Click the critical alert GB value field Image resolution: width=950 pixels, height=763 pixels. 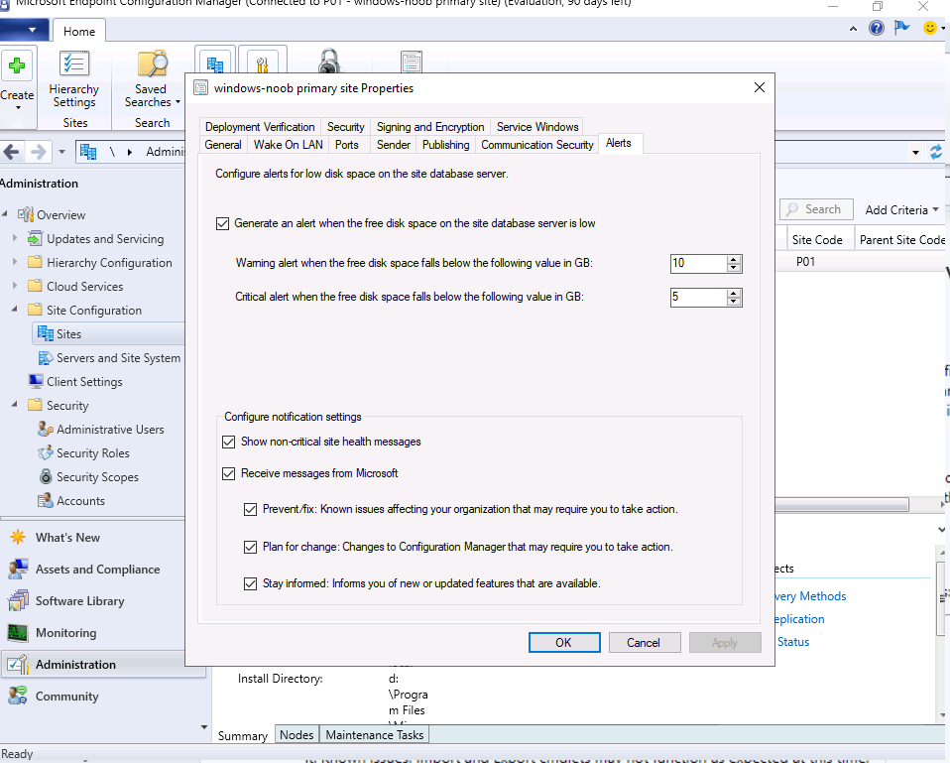tap(698, 297)
